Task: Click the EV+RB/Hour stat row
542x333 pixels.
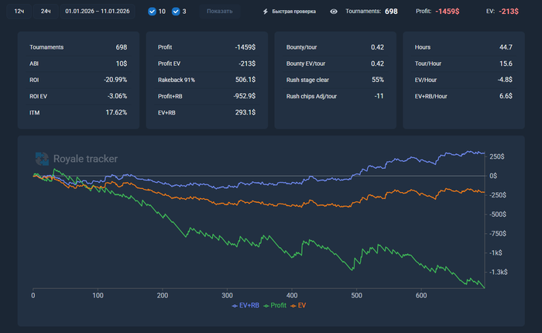Action: (x=463, y=96)
